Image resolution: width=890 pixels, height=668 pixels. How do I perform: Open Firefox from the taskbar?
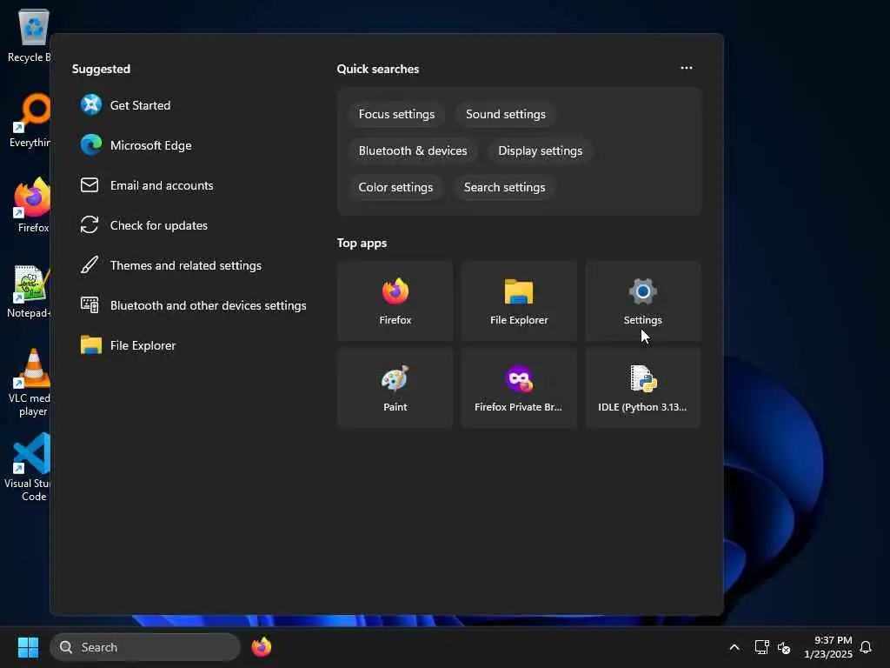click(x=261, y=647)
